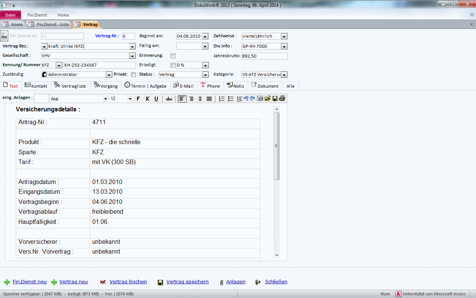Justify the text with block alignment

[209, 99]
